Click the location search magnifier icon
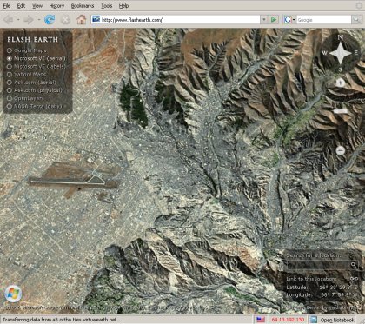 click(354, 265)
